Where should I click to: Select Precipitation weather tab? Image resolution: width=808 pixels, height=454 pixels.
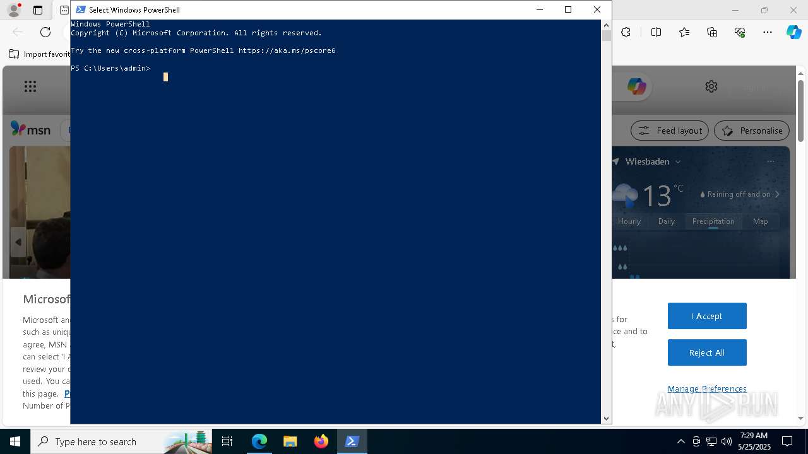(713, 221)
